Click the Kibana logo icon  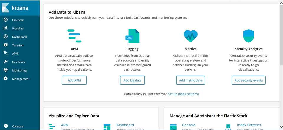point(5,8)
